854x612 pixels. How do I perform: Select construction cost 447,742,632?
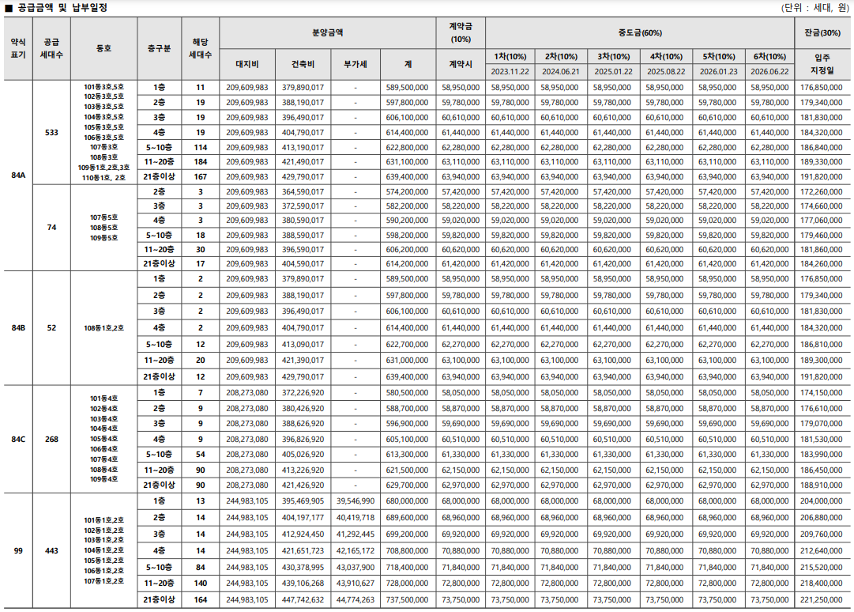coord(303,599)
